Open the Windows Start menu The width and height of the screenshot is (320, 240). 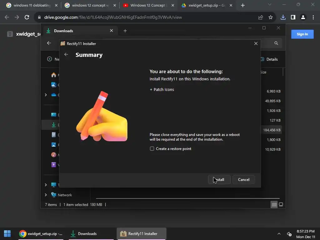(7, 234)
